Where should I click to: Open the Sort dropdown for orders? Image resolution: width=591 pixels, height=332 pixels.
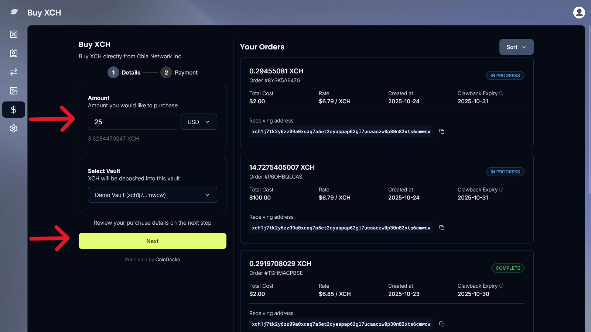[516, 47]
